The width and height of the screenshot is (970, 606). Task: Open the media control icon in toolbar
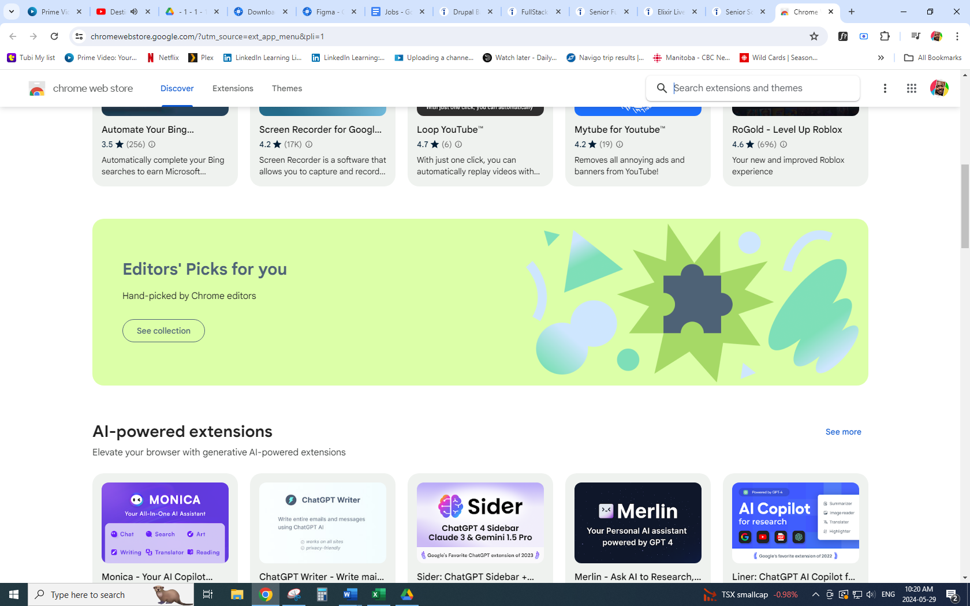[915, 36]
